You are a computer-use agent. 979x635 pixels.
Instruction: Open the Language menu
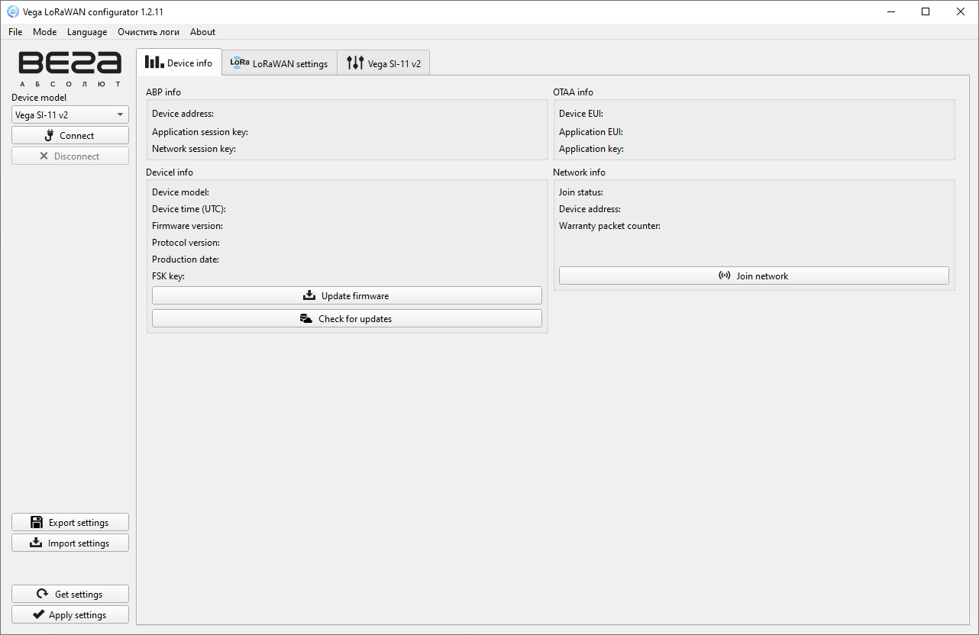click(87, 32)
